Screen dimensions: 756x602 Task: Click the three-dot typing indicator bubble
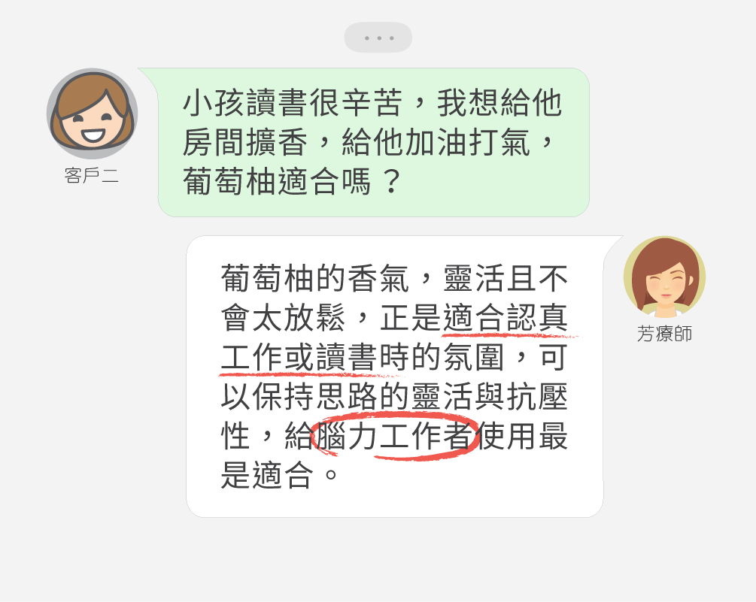(x=378, y=38)
